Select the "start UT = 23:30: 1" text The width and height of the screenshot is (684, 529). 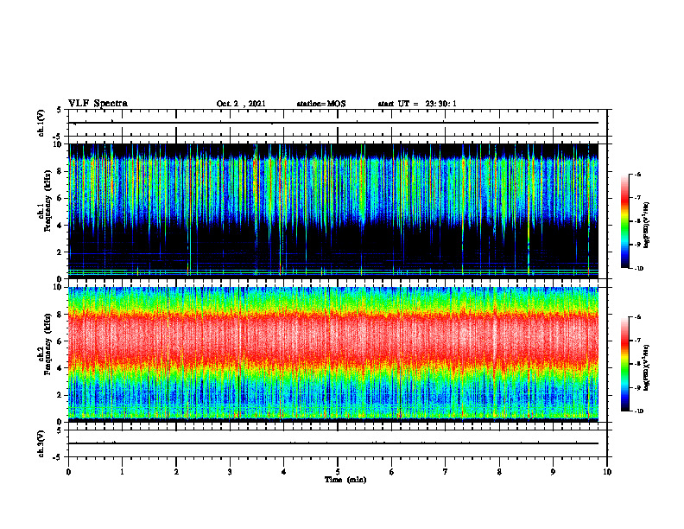click(417, 104)
